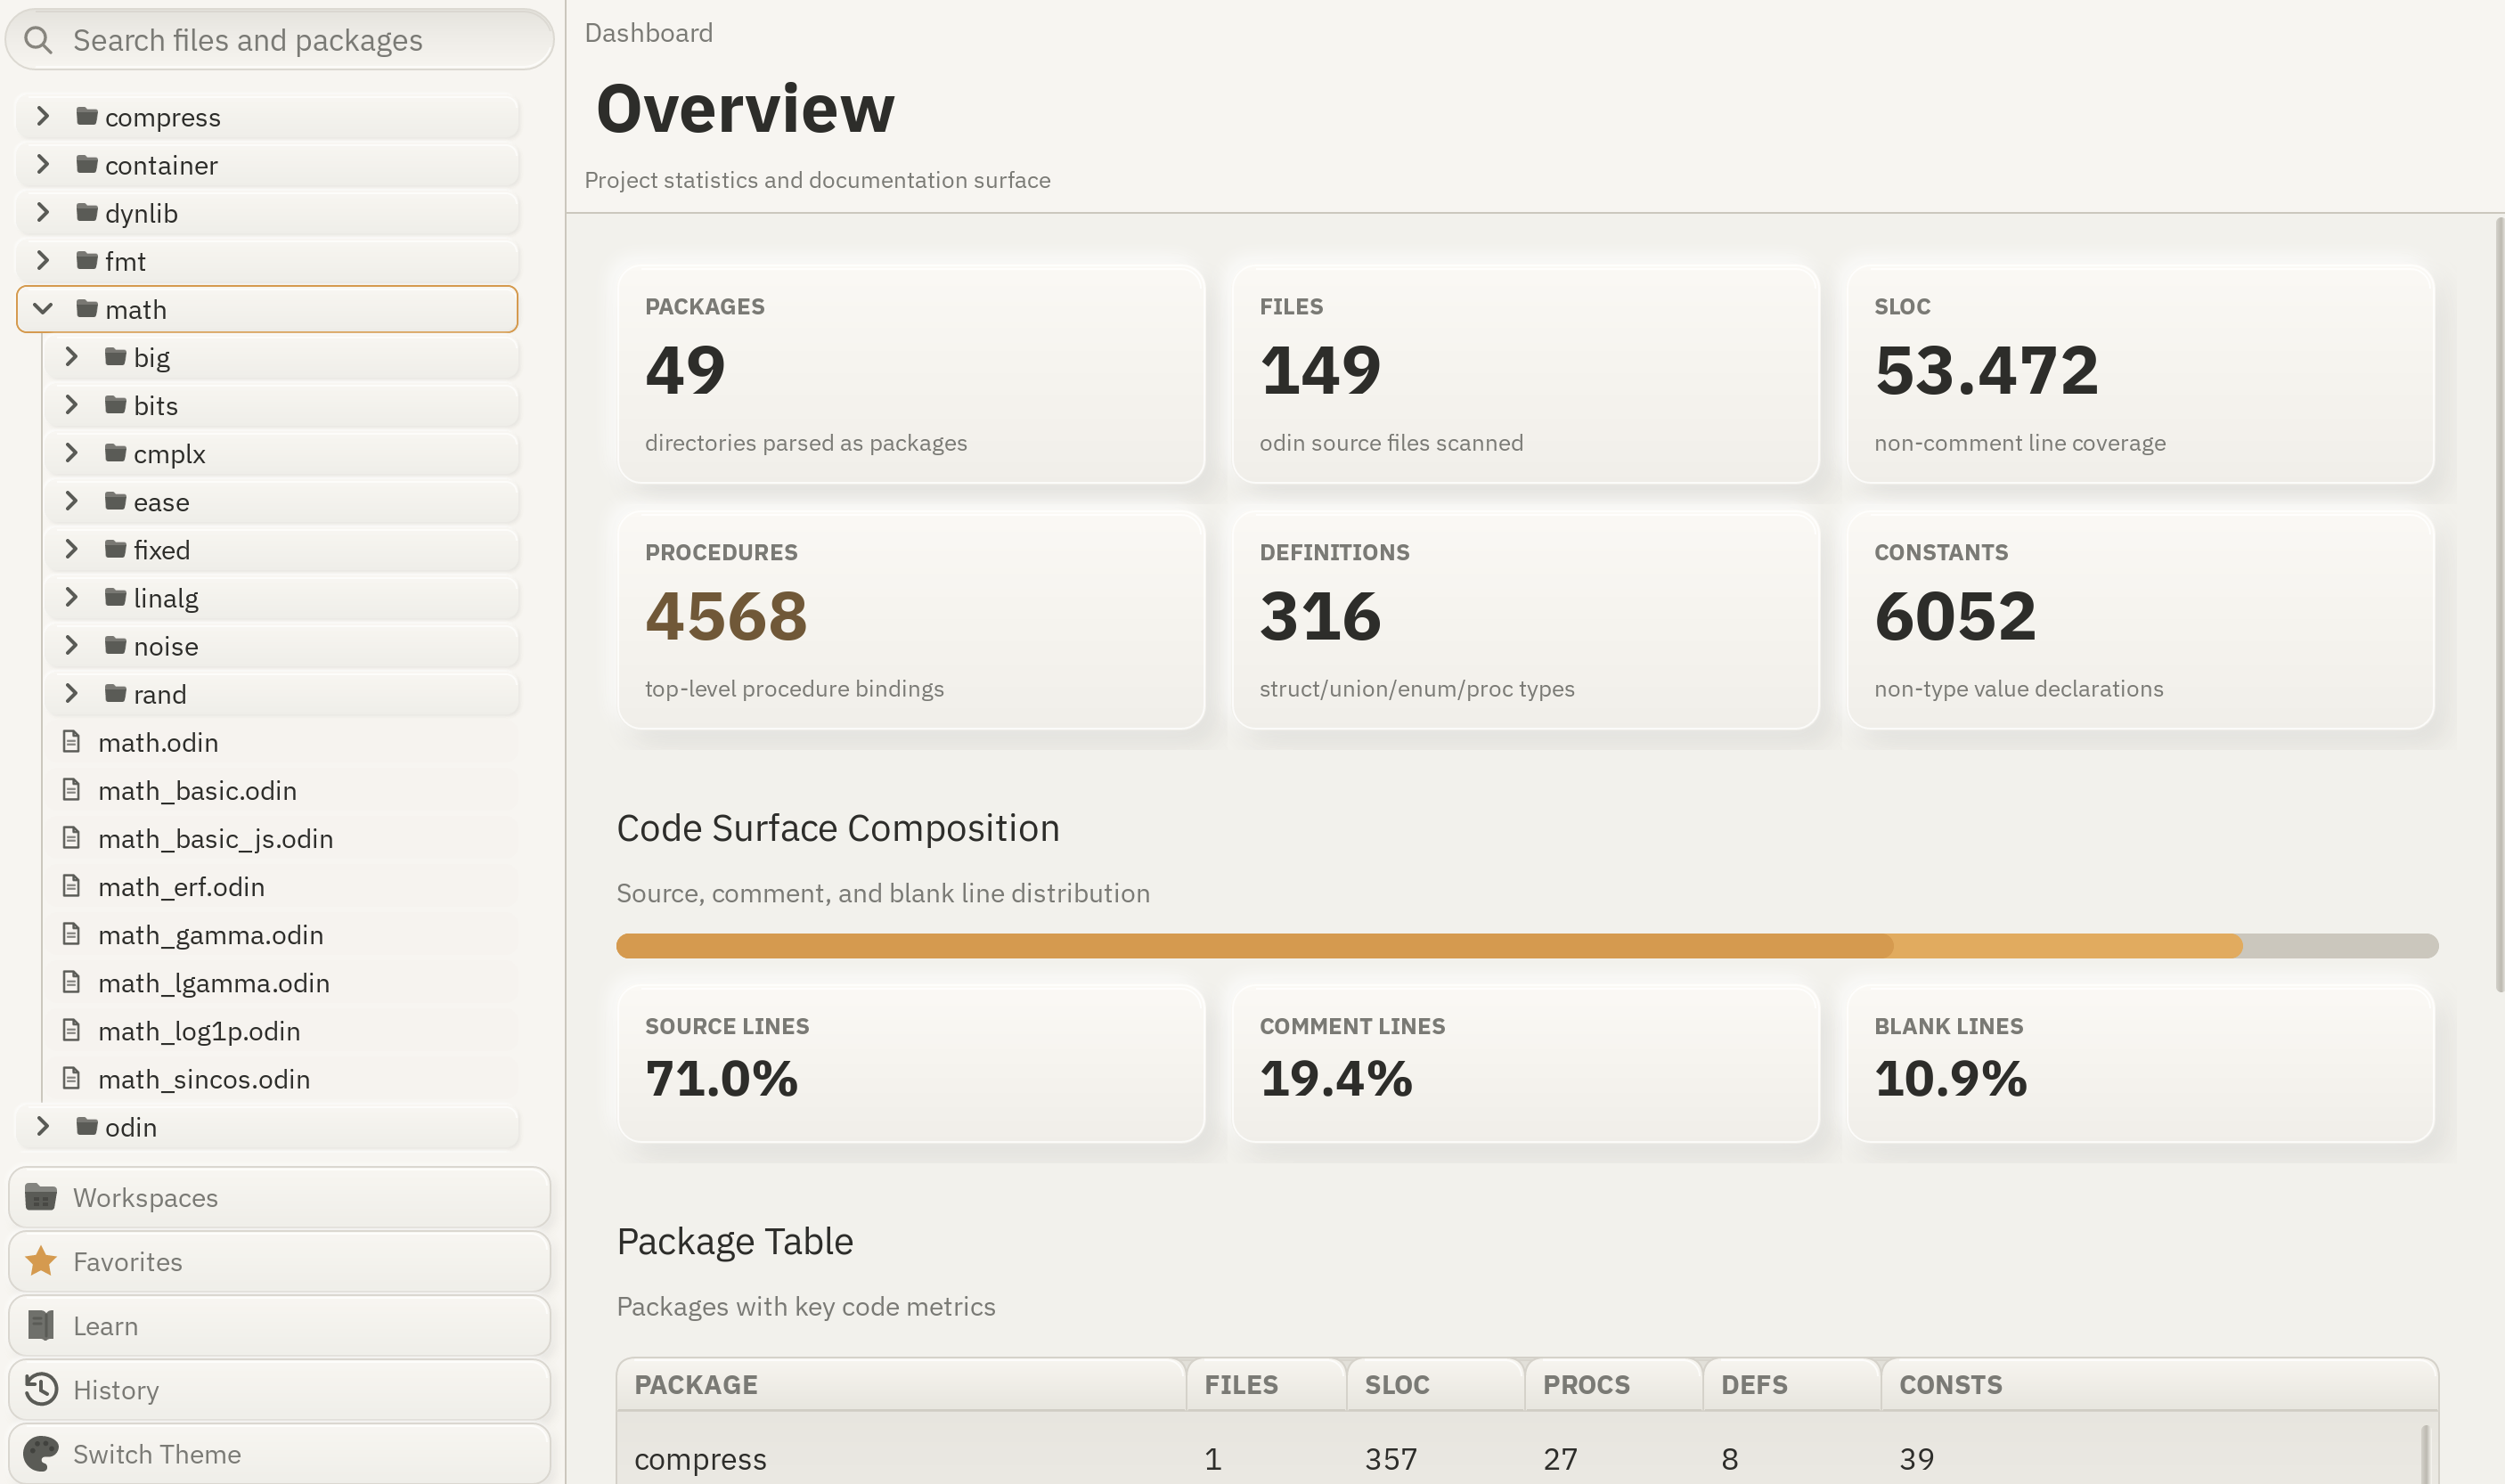Click the History clock icon
The height and width of the screenshot is (1484, 2505).
pos(41,1389)
